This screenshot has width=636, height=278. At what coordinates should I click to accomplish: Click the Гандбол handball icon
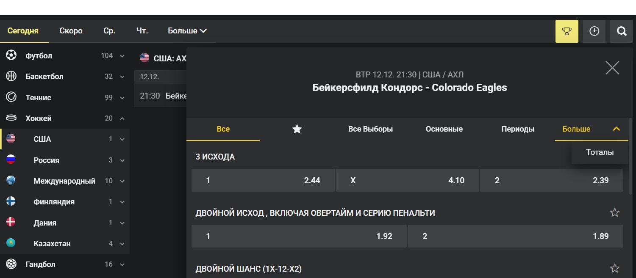point(11,264)
